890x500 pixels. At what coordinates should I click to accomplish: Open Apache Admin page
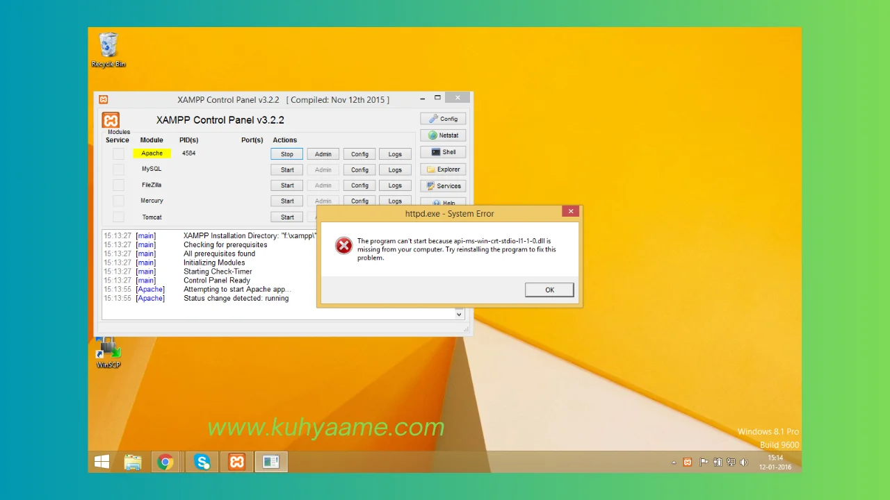tap(323, 154)
